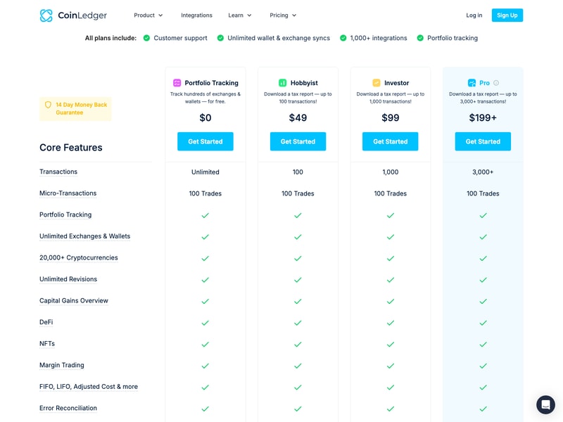
Task: Click the 14 Day Money Back Guarantee badge
Action: (x=75, y=109)
